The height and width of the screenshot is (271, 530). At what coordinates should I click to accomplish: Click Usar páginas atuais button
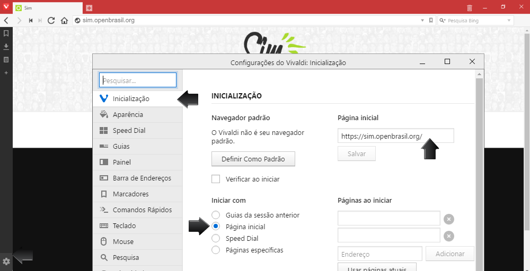377,267
